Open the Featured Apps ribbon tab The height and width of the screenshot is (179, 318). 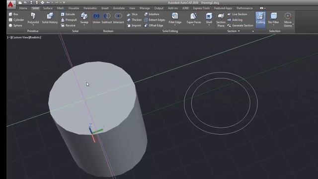[x=223, y=8]
